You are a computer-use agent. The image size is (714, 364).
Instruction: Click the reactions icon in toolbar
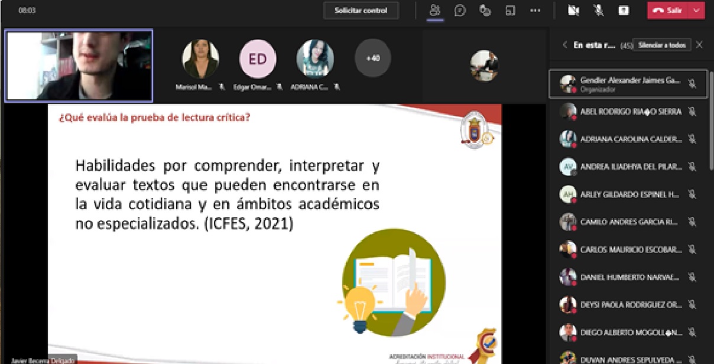pos(485,10)
